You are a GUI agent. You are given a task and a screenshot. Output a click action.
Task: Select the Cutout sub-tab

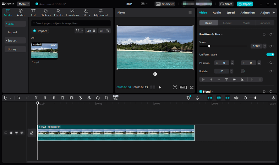pos(227,23)
